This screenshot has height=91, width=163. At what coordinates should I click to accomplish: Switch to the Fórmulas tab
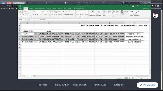click(x=49, y=9)
